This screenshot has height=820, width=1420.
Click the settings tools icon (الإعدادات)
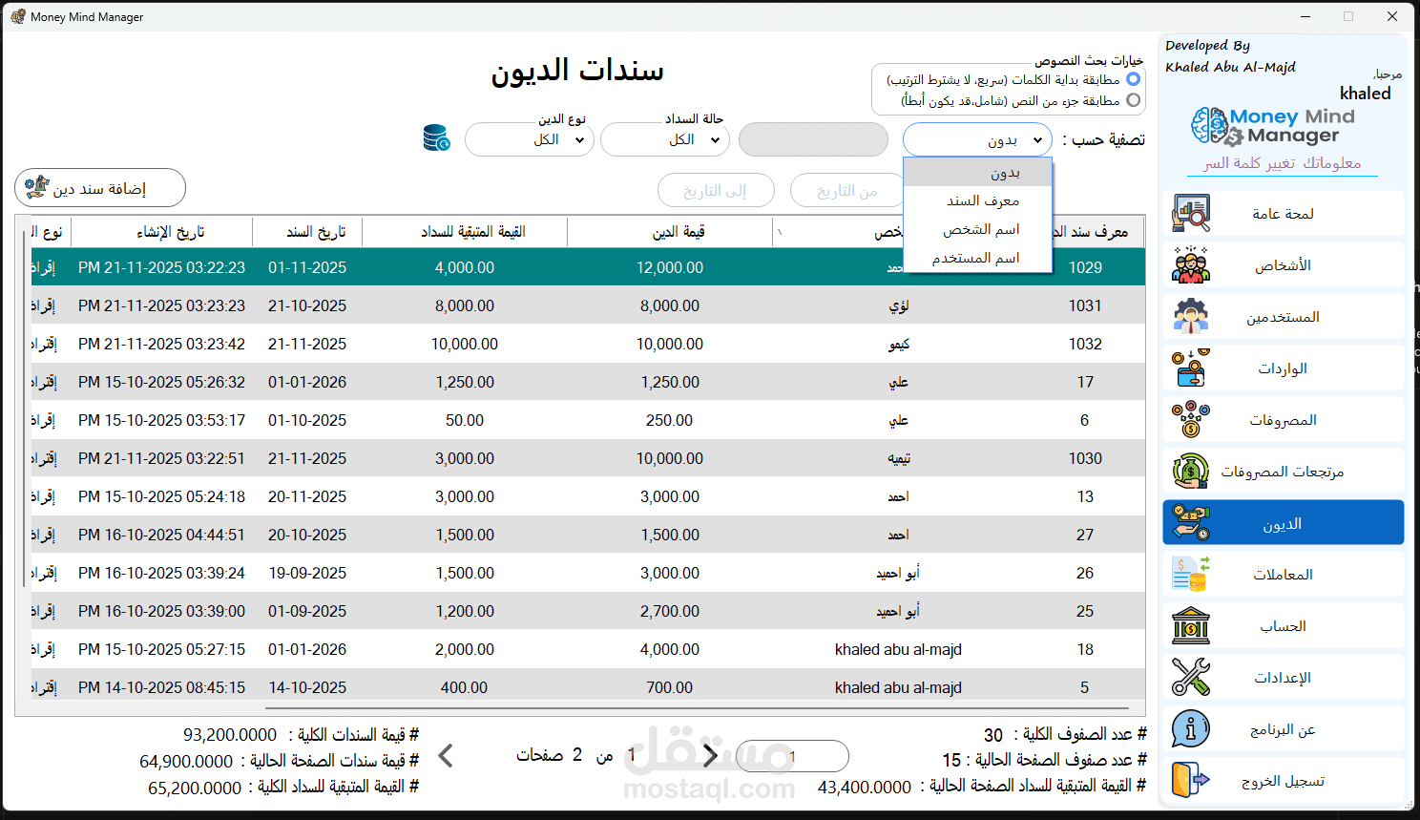1191,678
